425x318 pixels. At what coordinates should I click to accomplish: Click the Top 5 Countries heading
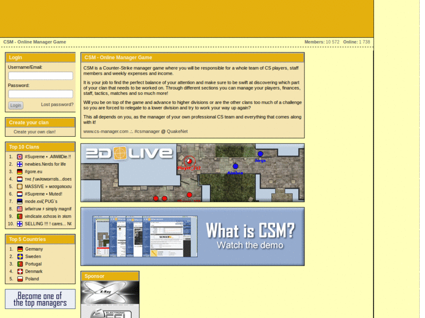click(x=27, y=240)
